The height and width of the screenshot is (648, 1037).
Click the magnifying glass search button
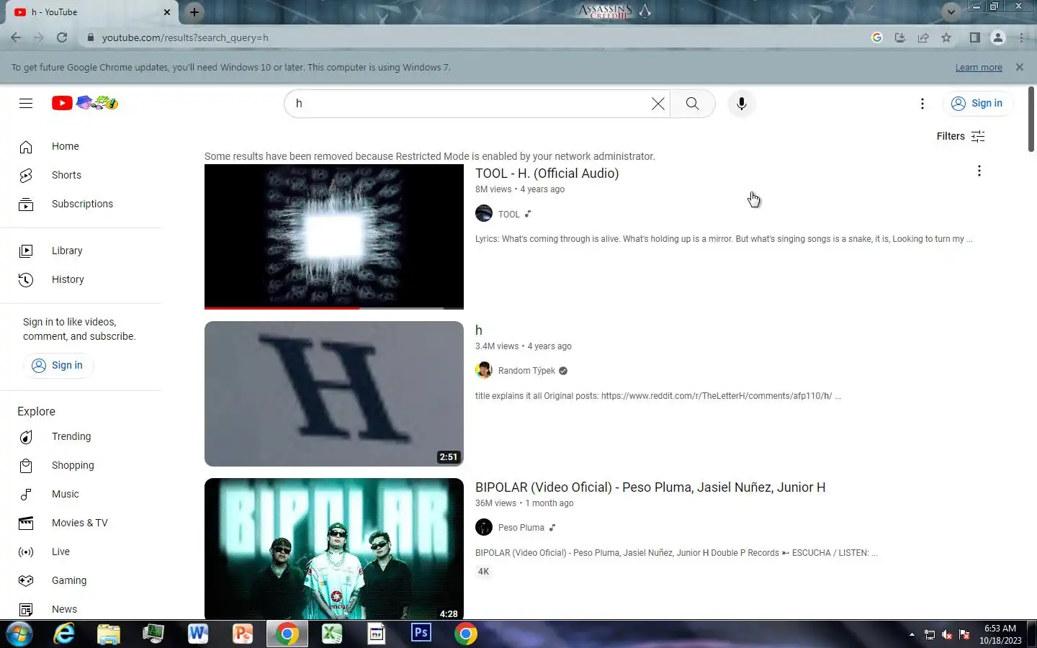point(692,104)
